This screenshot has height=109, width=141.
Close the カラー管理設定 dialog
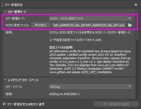tap(136, 5)
